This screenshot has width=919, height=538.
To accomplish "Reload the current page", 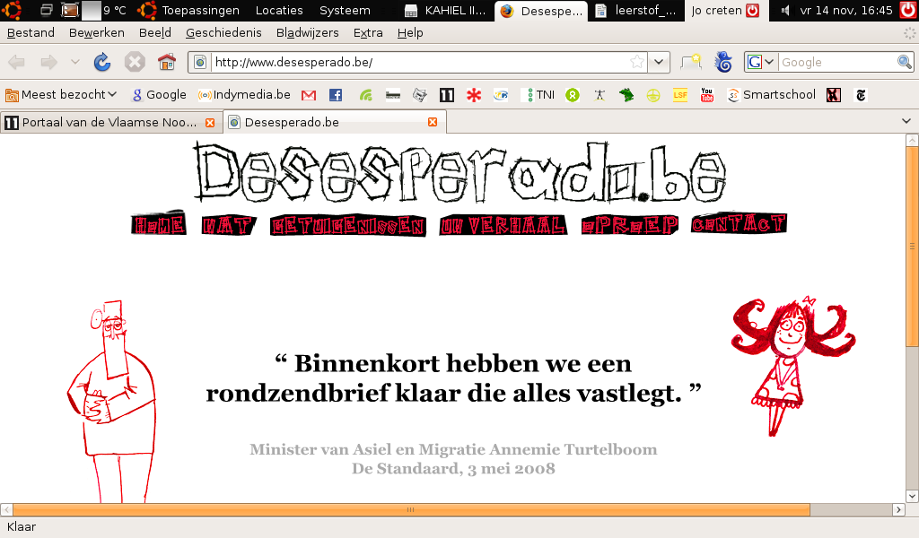I will [102, 62].
